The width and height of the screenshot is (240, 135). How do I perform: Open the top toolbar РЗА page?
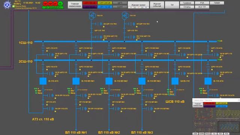click(x=202, y=3)
